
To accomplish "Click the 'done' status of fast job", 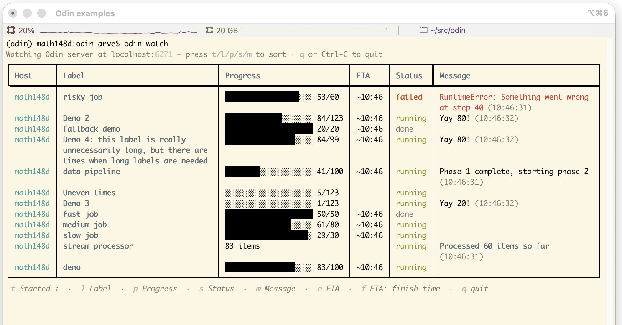I will pyautogui.click(x=405, y=214).
